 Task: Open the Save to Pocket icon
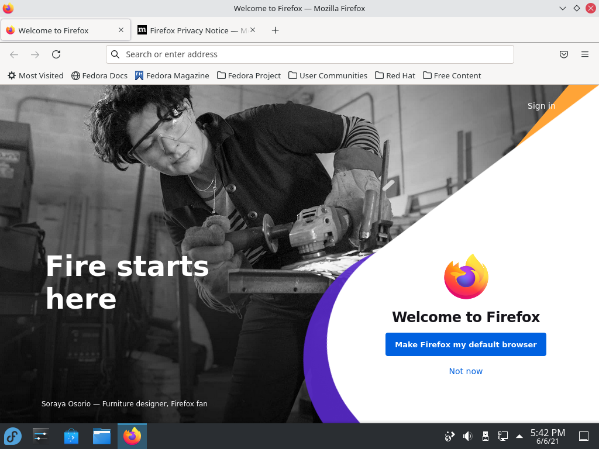tap(564, 54)
